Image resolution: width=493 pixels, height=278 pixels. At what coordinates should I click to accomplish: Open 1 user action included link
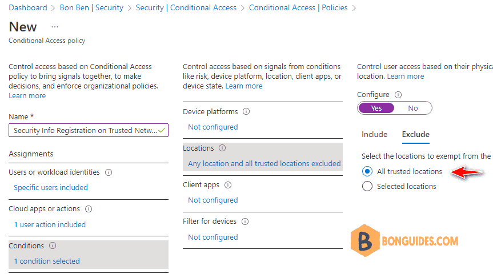pyautogui.click(x=50, y=224)
